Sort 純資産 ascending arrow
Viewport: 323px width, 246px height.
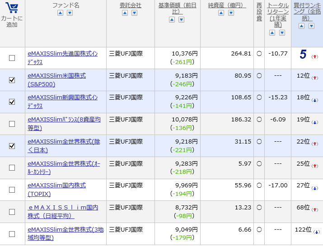pyautogui.click(x=221, y=13)
